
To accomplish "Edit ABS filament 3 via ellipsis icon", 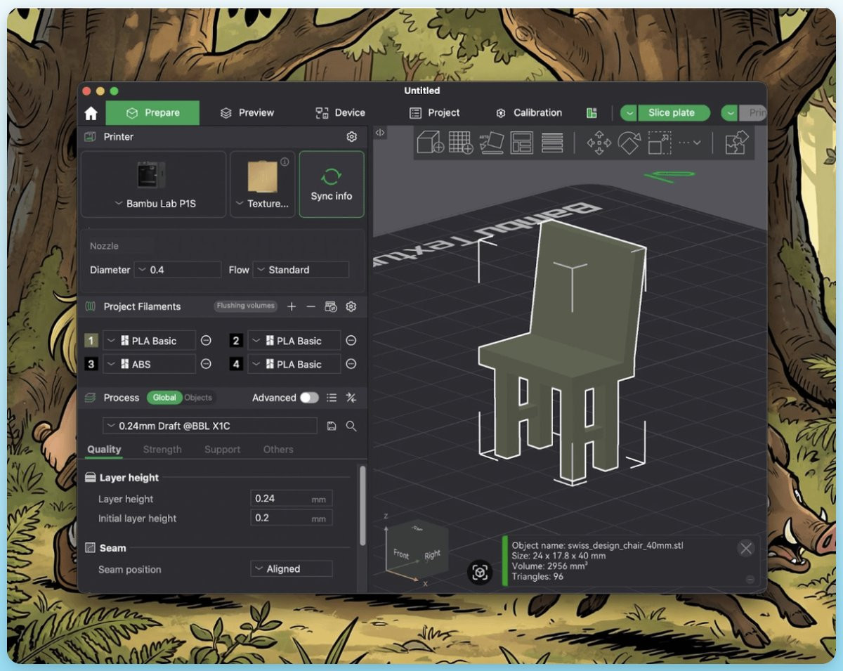I will [206, 364].
